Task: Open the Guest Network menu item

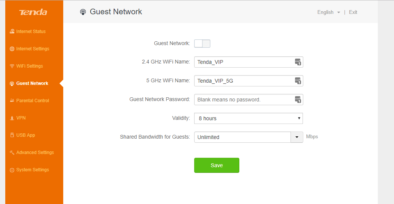Action: pos(32,83)
